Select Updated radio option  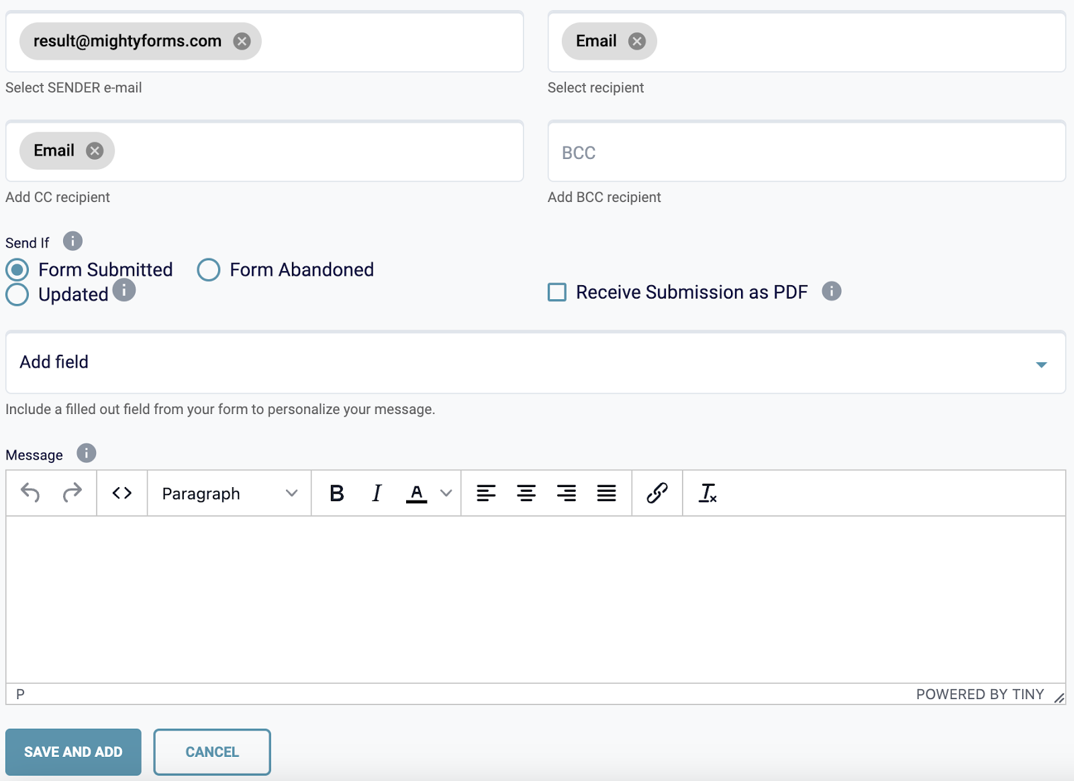pos(17,295)
